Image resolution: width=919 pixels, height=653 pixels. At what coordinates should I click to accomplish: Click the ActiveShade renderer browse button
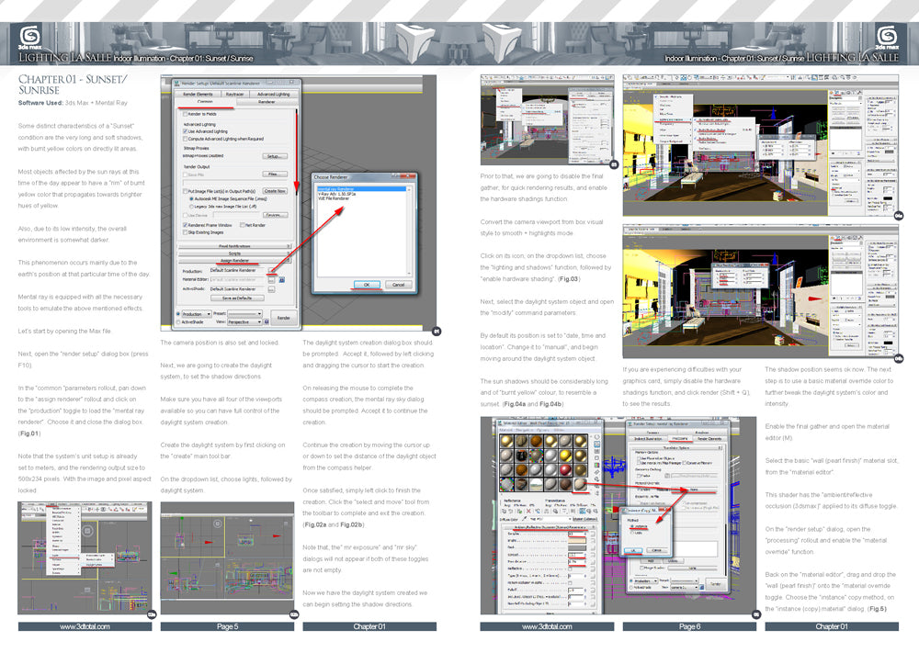click(271, 289)
